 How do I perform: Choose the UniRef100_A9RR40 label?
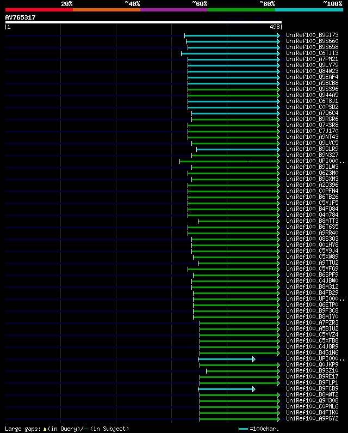point(312,233)
